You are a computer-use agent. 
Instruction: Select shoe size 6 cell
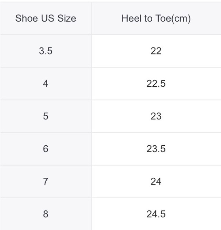coord(46,149)
